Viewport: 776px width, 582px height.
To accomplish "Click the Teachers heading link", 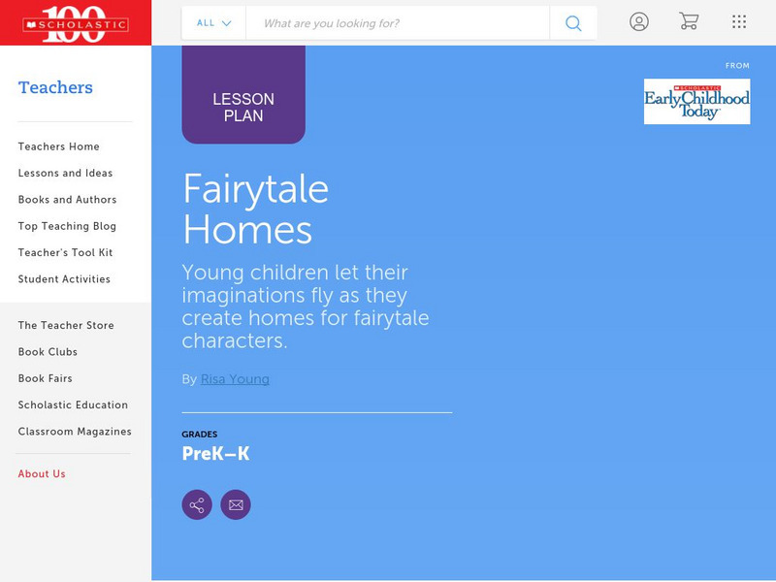I will click(x=55, y=87).
